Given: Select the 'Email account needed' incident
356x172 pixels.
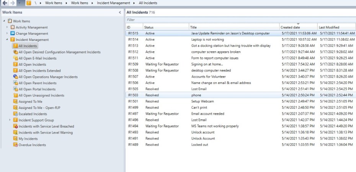Looking at the screenshot, I should pyautogui.click(x=241, y=114).
